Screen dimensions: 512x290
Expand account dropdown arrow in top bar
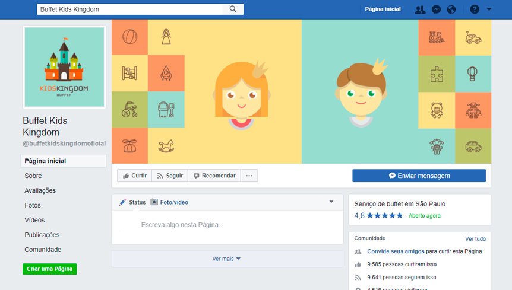point(489,9)
